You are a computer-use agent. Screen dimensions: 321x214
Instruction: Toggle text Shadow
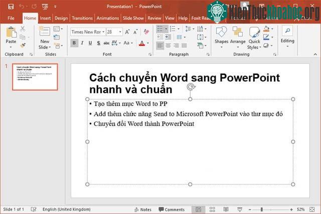tap(98, 43)
